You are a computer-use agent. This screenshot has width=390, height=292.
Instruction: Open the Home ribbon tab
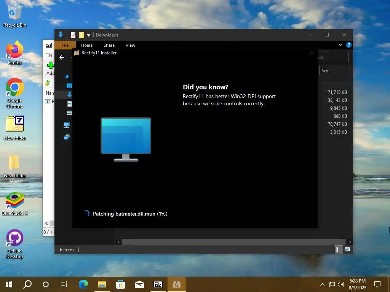point(87,45)
